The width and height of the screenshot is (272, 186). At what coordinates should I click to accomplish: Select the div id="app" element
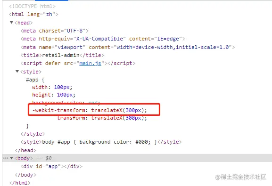tap(51, 166)
